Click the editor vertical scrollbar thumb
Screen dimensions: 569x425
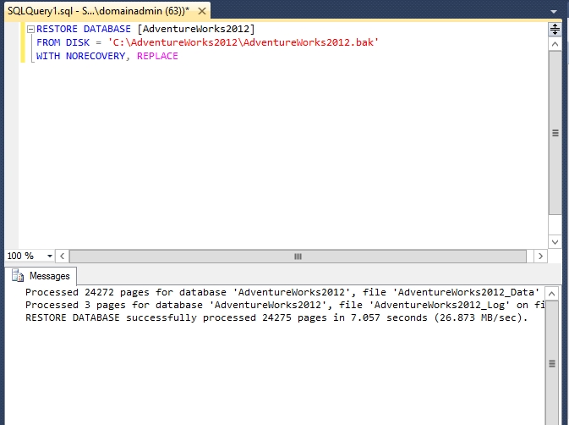(x=555, y=133)
